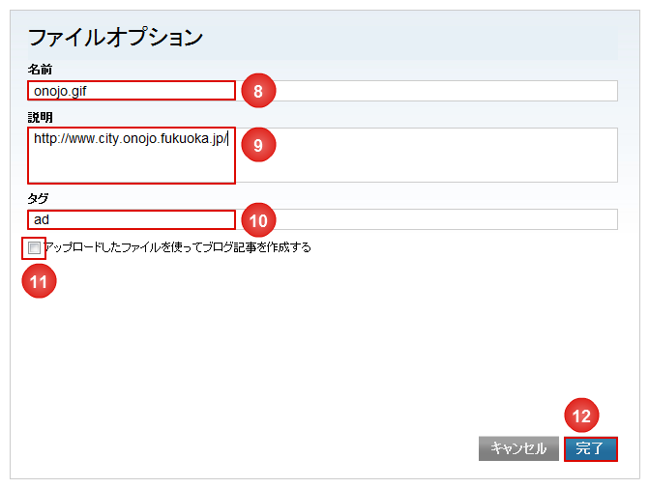Image resolution: width=649 pixels, height=488 pixels.
Task: Click the red number 11 badge
Action: pyautogui.click(x=40, y=281)
